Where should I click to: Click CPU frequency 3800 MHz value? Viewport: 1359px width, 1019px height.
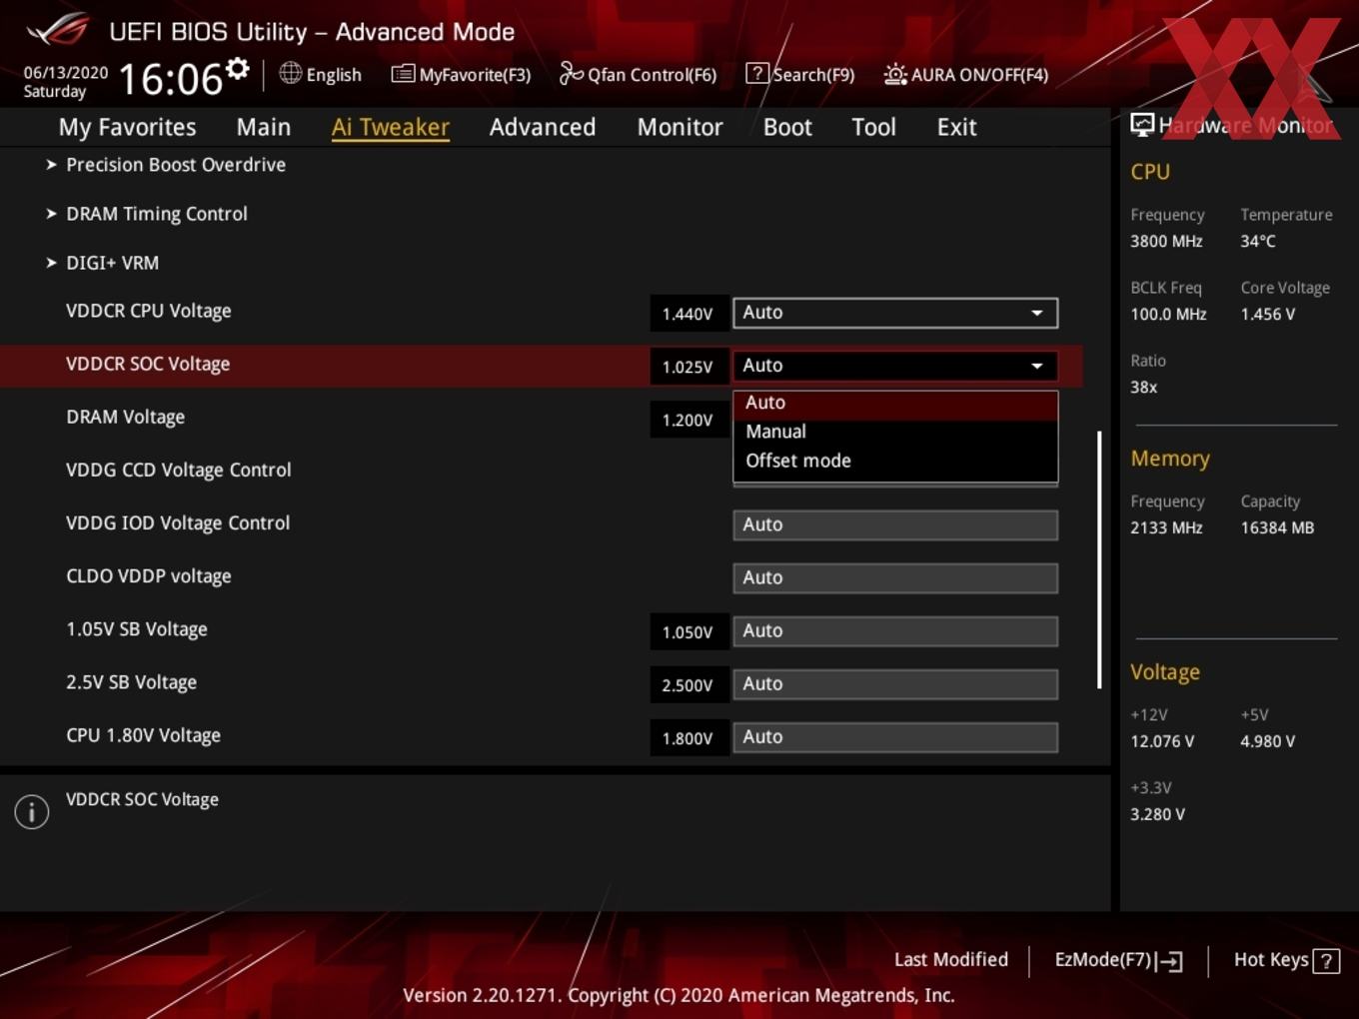pos(1166,241)
